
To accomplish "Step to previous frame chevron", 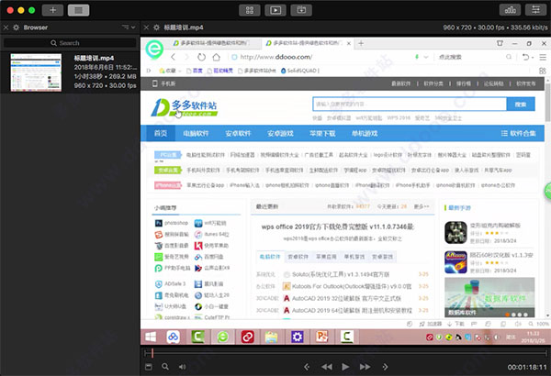I will [x=307, y=367].
